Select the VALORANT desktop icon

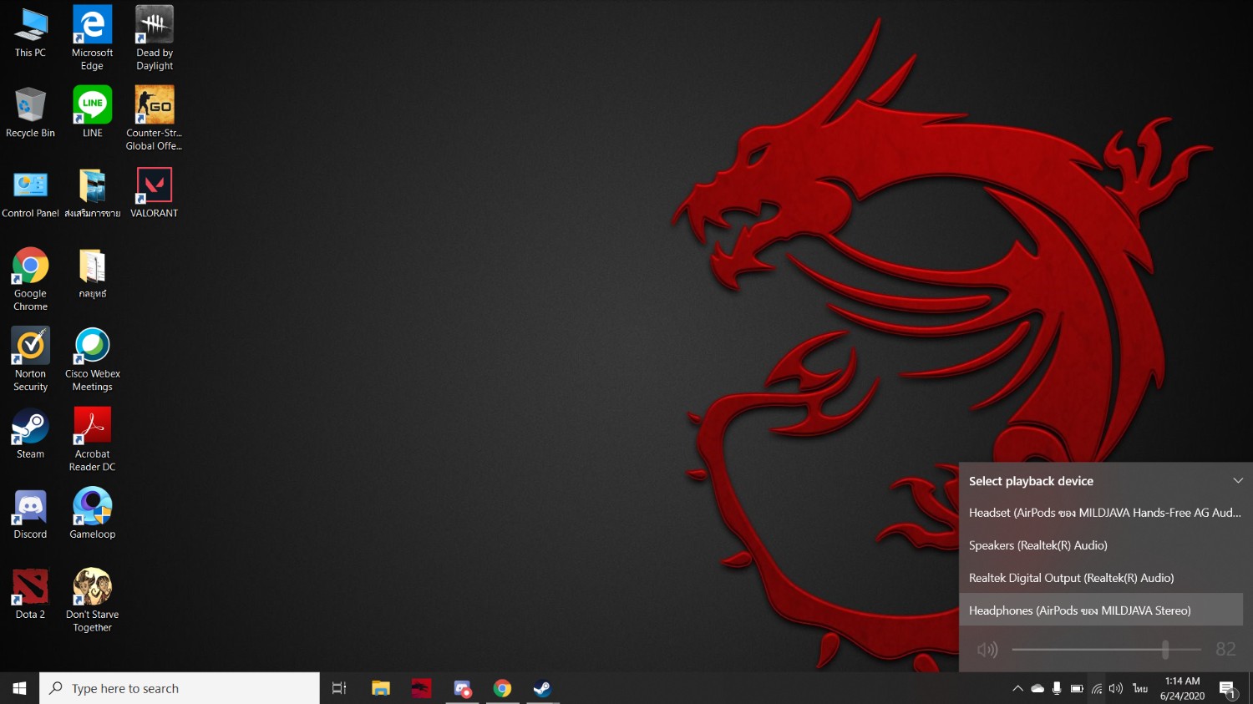coord(154,192)
